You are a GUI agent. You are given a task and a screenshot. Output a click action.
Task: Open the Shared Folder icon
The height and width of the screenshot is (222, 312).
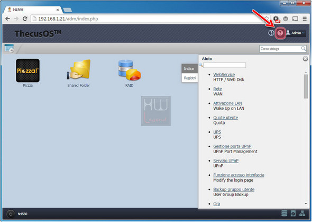[78, 70]
